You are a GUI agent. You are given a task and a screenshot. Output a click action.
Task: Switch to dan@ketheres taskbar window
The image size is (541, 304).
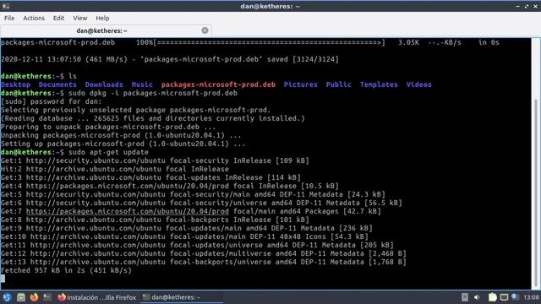pos(181,297)
